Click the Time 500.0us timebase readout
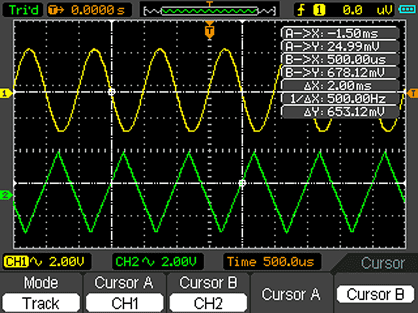The height and width of the screenshot is (313, 418). (270, 261)
